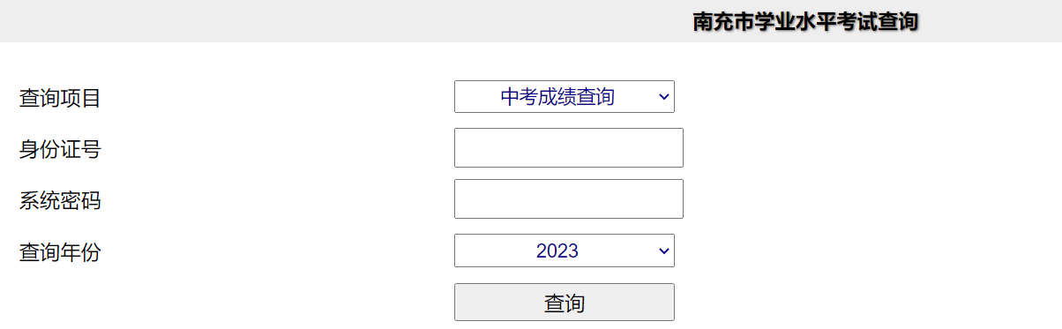Image resolution: width=1062 pixels, height=329 pixels.
Task: Click the gray 查询 search button
Action: coord(564,303)
